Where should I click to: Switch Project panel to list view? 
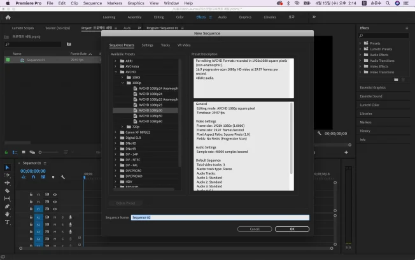(15, 152)
